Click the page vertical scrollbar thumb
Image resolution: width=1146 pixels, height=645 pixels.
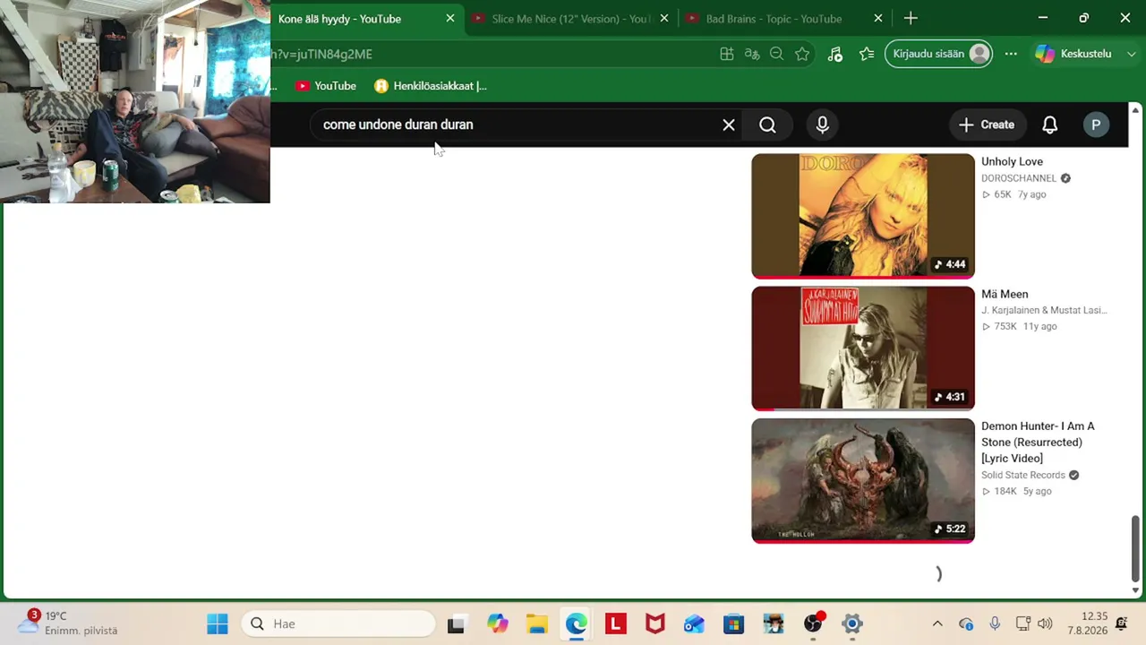pyautogui.click(x=1135, y=548)
